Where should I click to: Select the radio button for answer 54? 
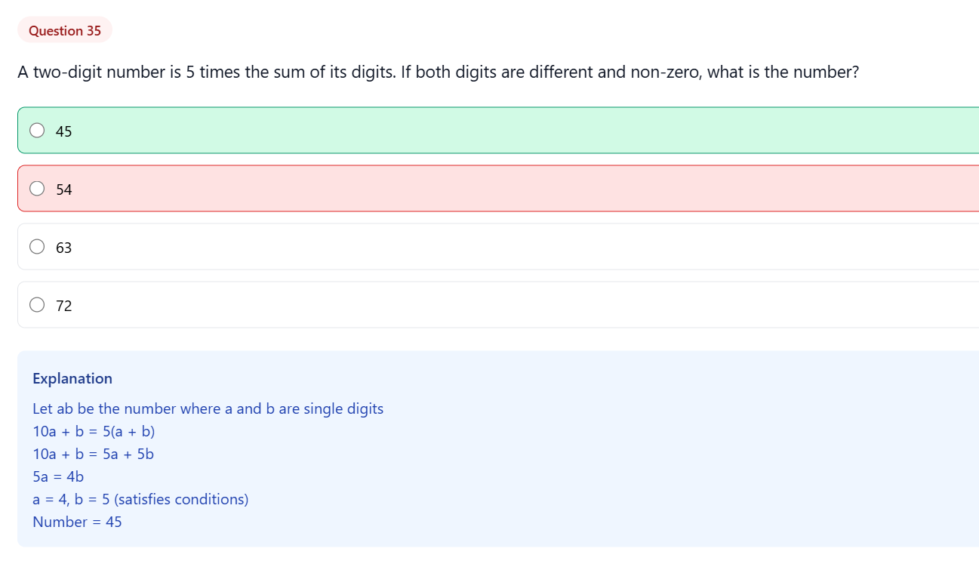point(37,188)
